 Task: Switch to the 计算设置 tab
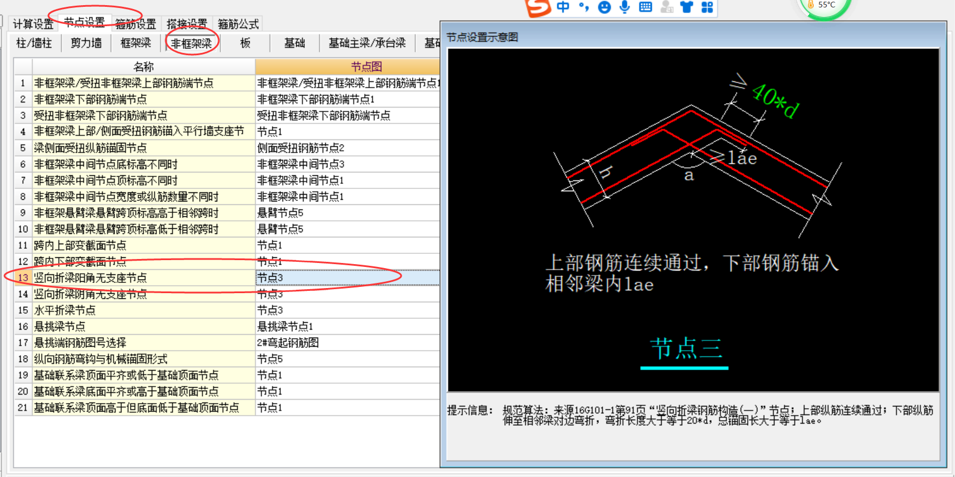(33, 24)
